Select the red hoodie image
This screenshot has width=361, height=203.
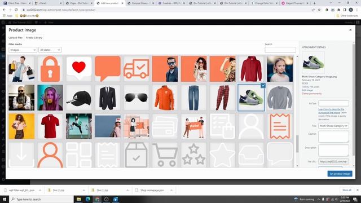coord(251,69)
